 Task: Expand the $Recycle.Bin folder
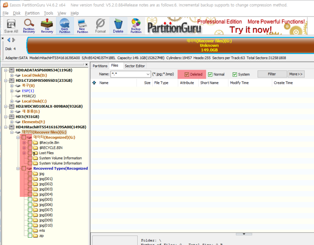[x=24, y=142]
